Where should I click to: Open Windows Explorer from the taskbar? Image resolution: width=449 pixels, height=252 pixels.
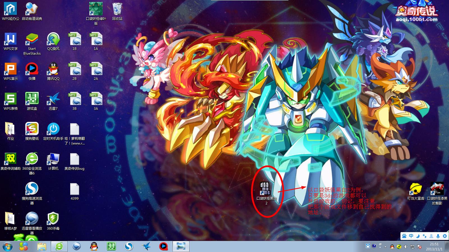42,247
